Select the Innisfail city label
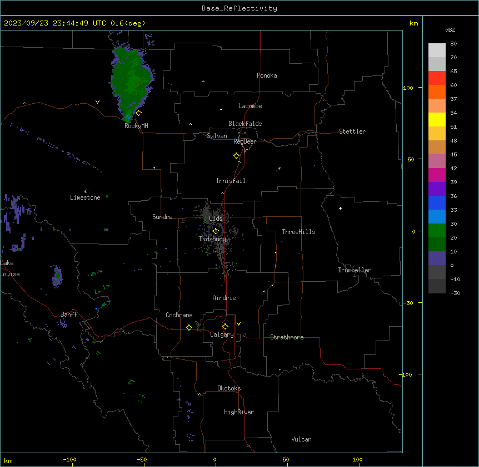This screenshot has height=467, width=479. point(231,181)
